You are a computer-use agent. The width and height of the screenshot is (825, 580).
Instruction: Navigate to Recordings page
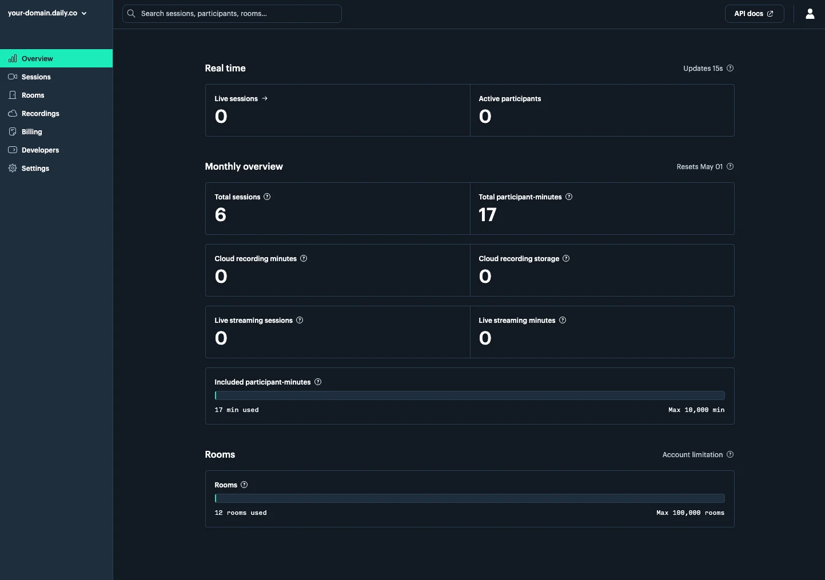pos(56,113)
